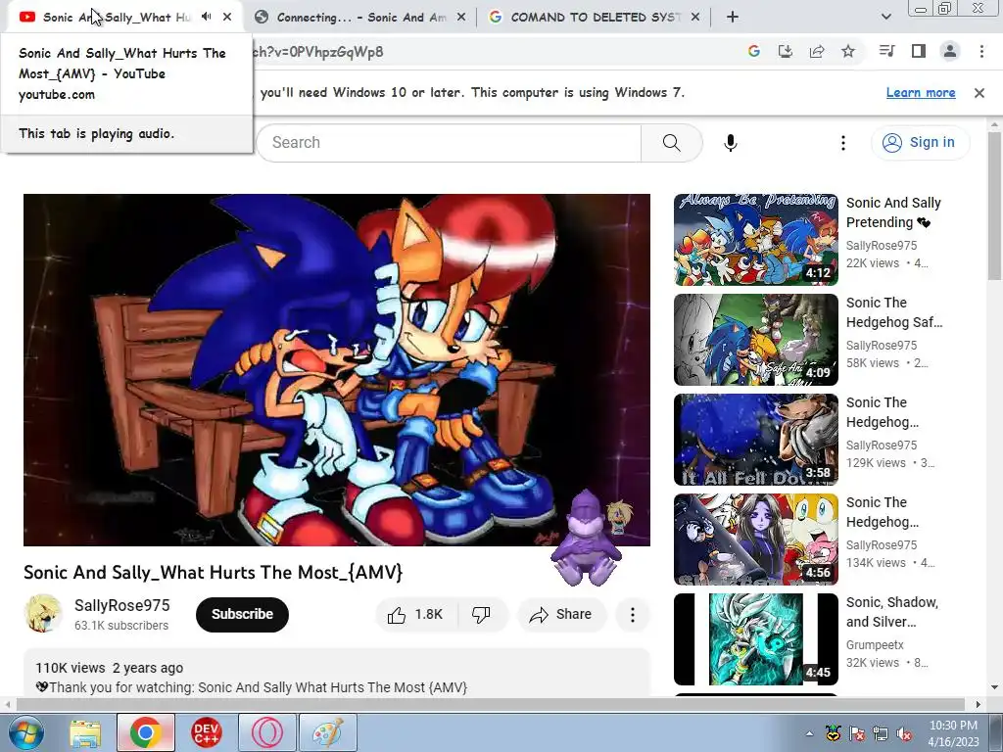Expand the tab search dropdown arrow
Screen dimensions: 1003x752
point(885,17)
